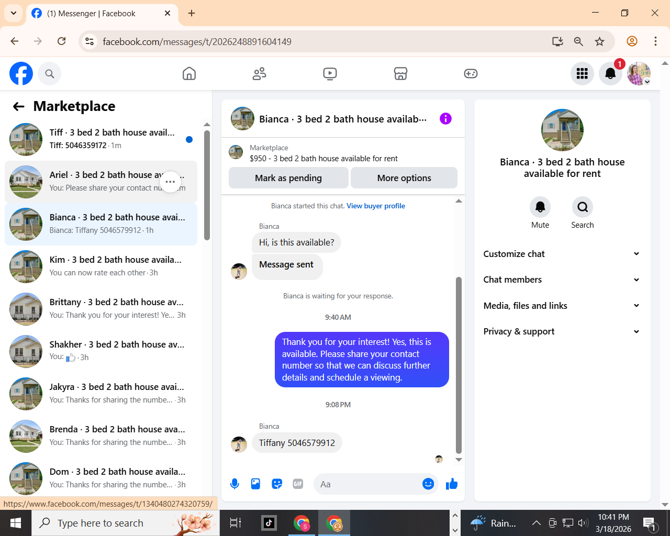This screenshot has height=536, width=670.
Task: Attach a file with the photo icon
Action: 255,484
